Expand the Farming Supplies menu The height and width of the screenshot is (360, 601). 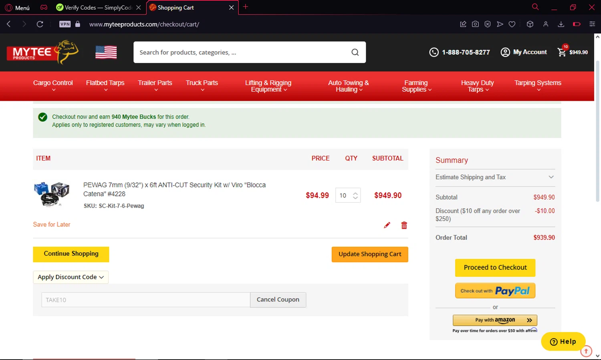coord(416,86)
